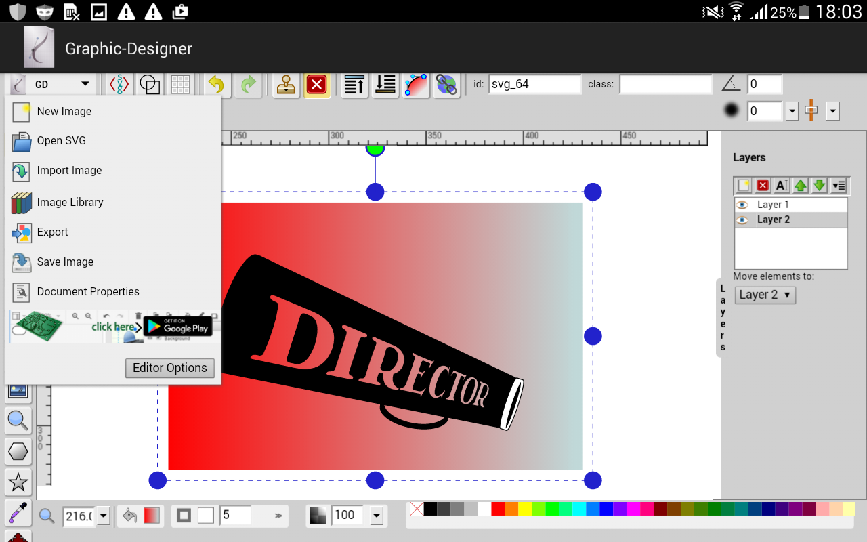Expand the align options dropdown arrow
This screenshot has height=542, width=867.
pos(833,111)
